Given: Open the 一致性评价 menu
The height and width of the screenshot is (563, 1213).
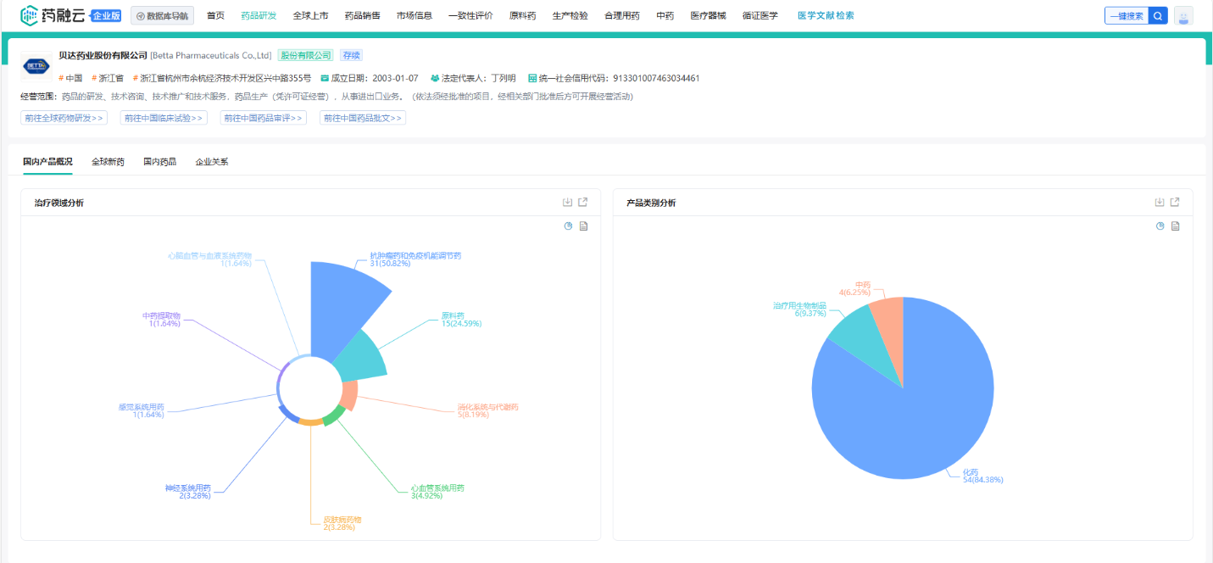Looking at the screenshot, I should pos(470,15).
